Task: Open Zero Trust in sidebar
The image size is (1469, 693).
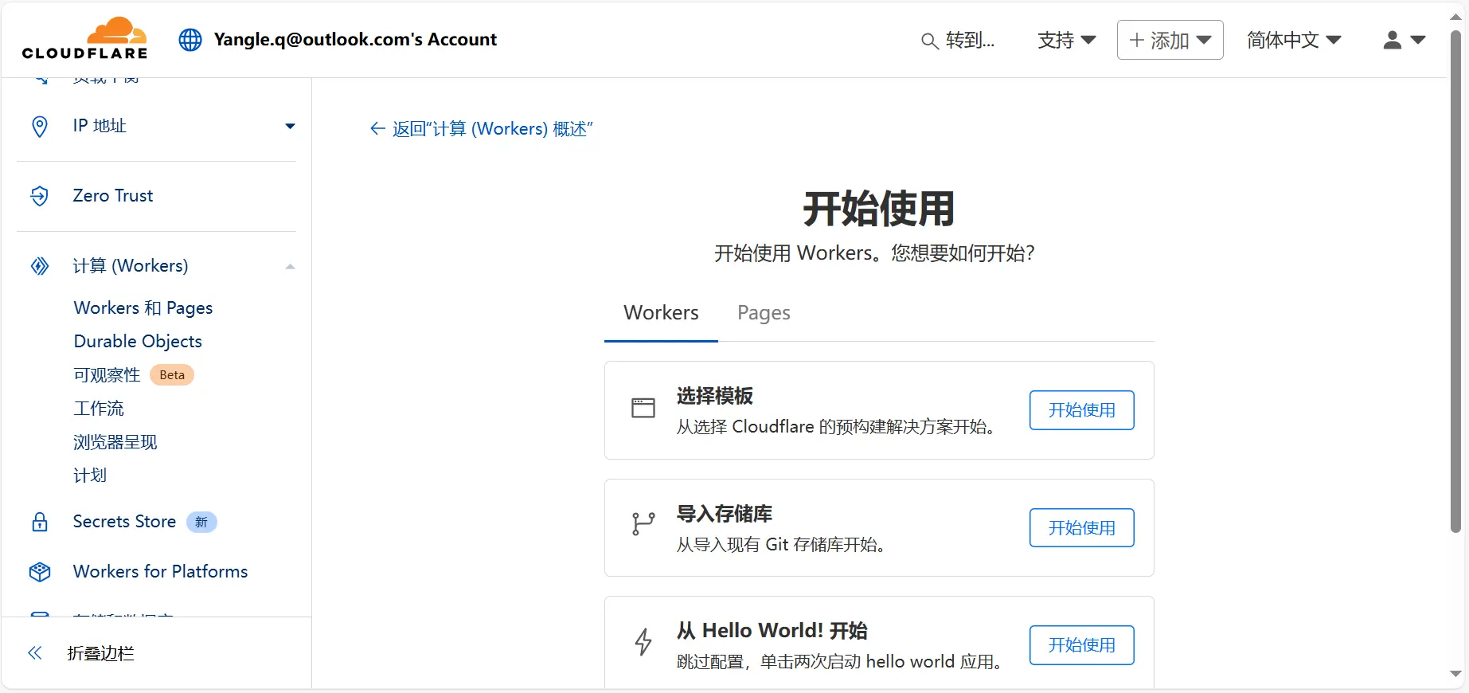Action: pyautogui.click(x=113, y=196)
